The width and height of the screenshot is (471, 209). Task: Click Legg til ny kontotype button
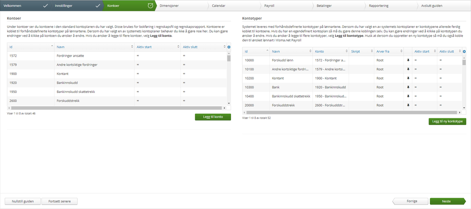click(x=447, y=122)
